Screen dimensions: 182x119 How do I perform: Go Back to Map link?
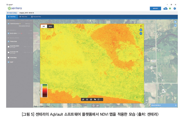12,13
